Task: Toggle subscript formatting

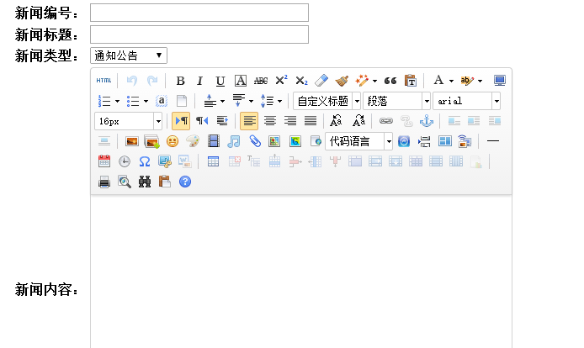Action: point(301,81)
